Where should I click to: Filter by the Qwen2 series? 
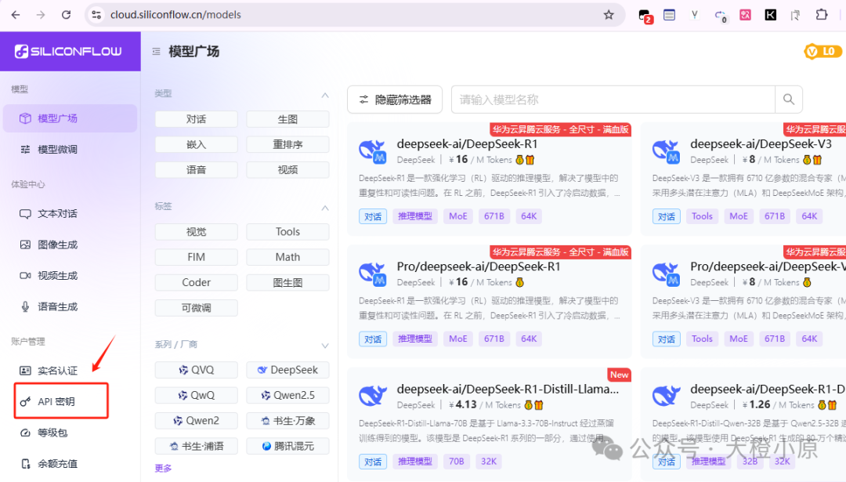[197, 421]
